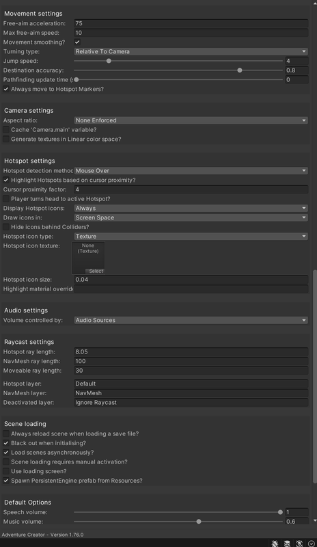Viewport: 317px width, 547px height.
Task: Open Display Hotspot icons dropdown
Action: pyautogui.click(x=191, y=208)
